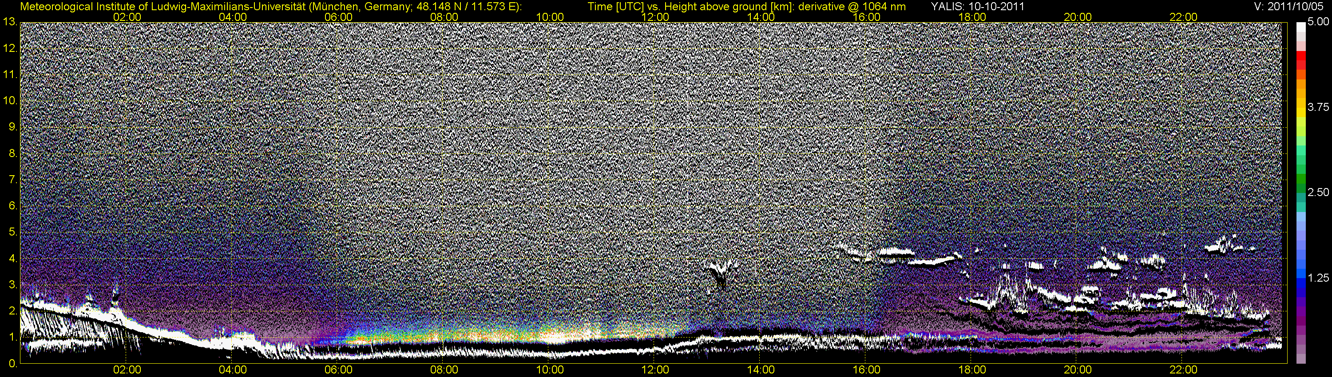Click the 04:00 label on the bottom time axis
Viewport: 1332px width, 377px height.
click(233, 370)
